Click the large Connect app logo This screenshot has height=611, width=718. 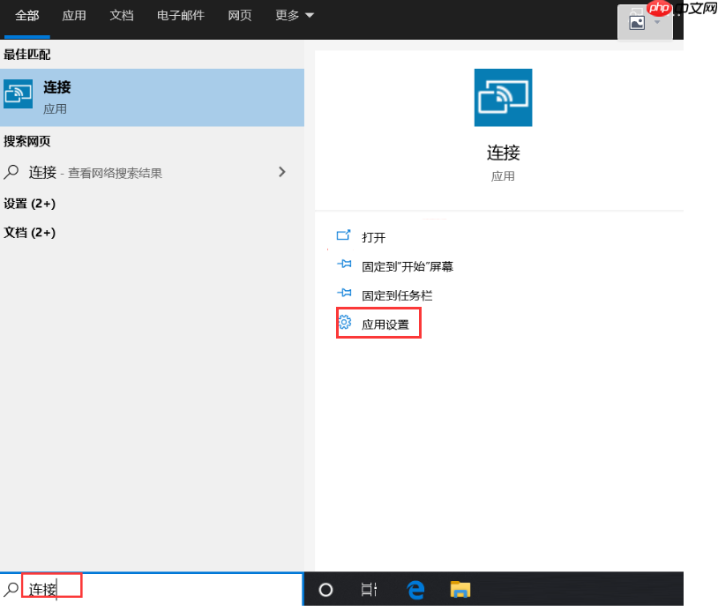503,98
